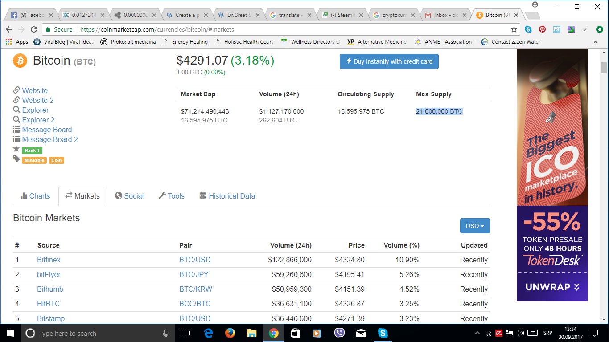The image size is (609, 342).
Task: Click the Mineable tag
Action: point(34,160)
